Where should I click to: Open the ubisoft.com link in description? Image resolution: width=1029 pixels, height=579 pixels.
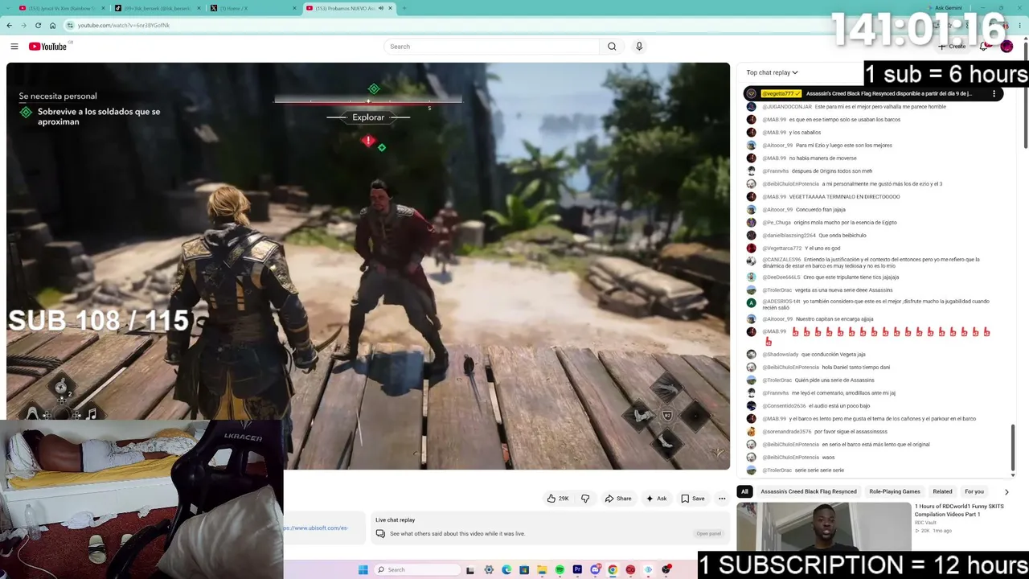click(x=316, y=528)
